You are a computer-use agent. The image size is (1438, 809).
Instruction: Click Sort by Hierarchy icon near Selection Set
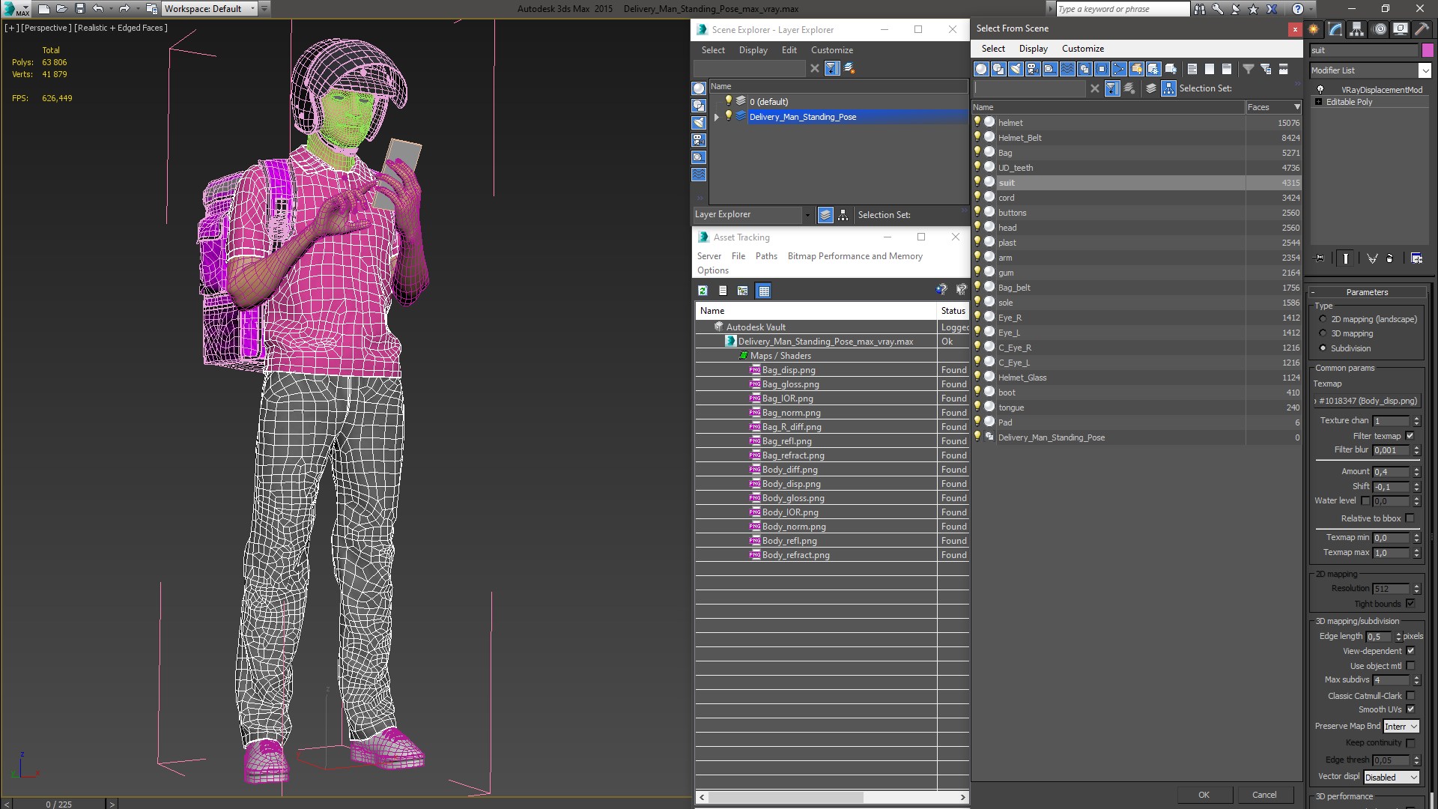coord(1168,88)
